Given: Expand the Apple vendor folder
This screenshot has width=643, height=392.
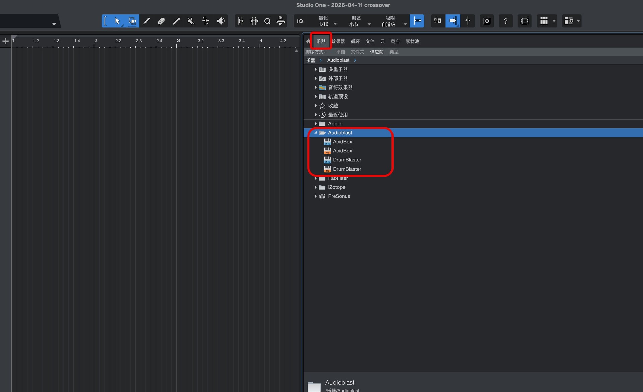Looking at the screenshot, I should click(x=316, y=124).
